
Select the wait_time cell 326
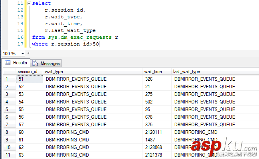click(157, 79)
